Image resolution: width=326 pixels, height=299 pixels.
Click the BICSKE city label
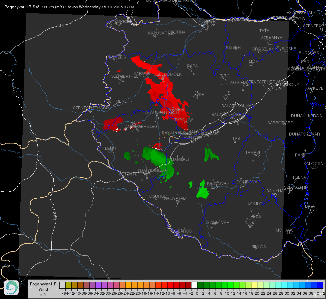pyautogui.click(x=289, y=49)
